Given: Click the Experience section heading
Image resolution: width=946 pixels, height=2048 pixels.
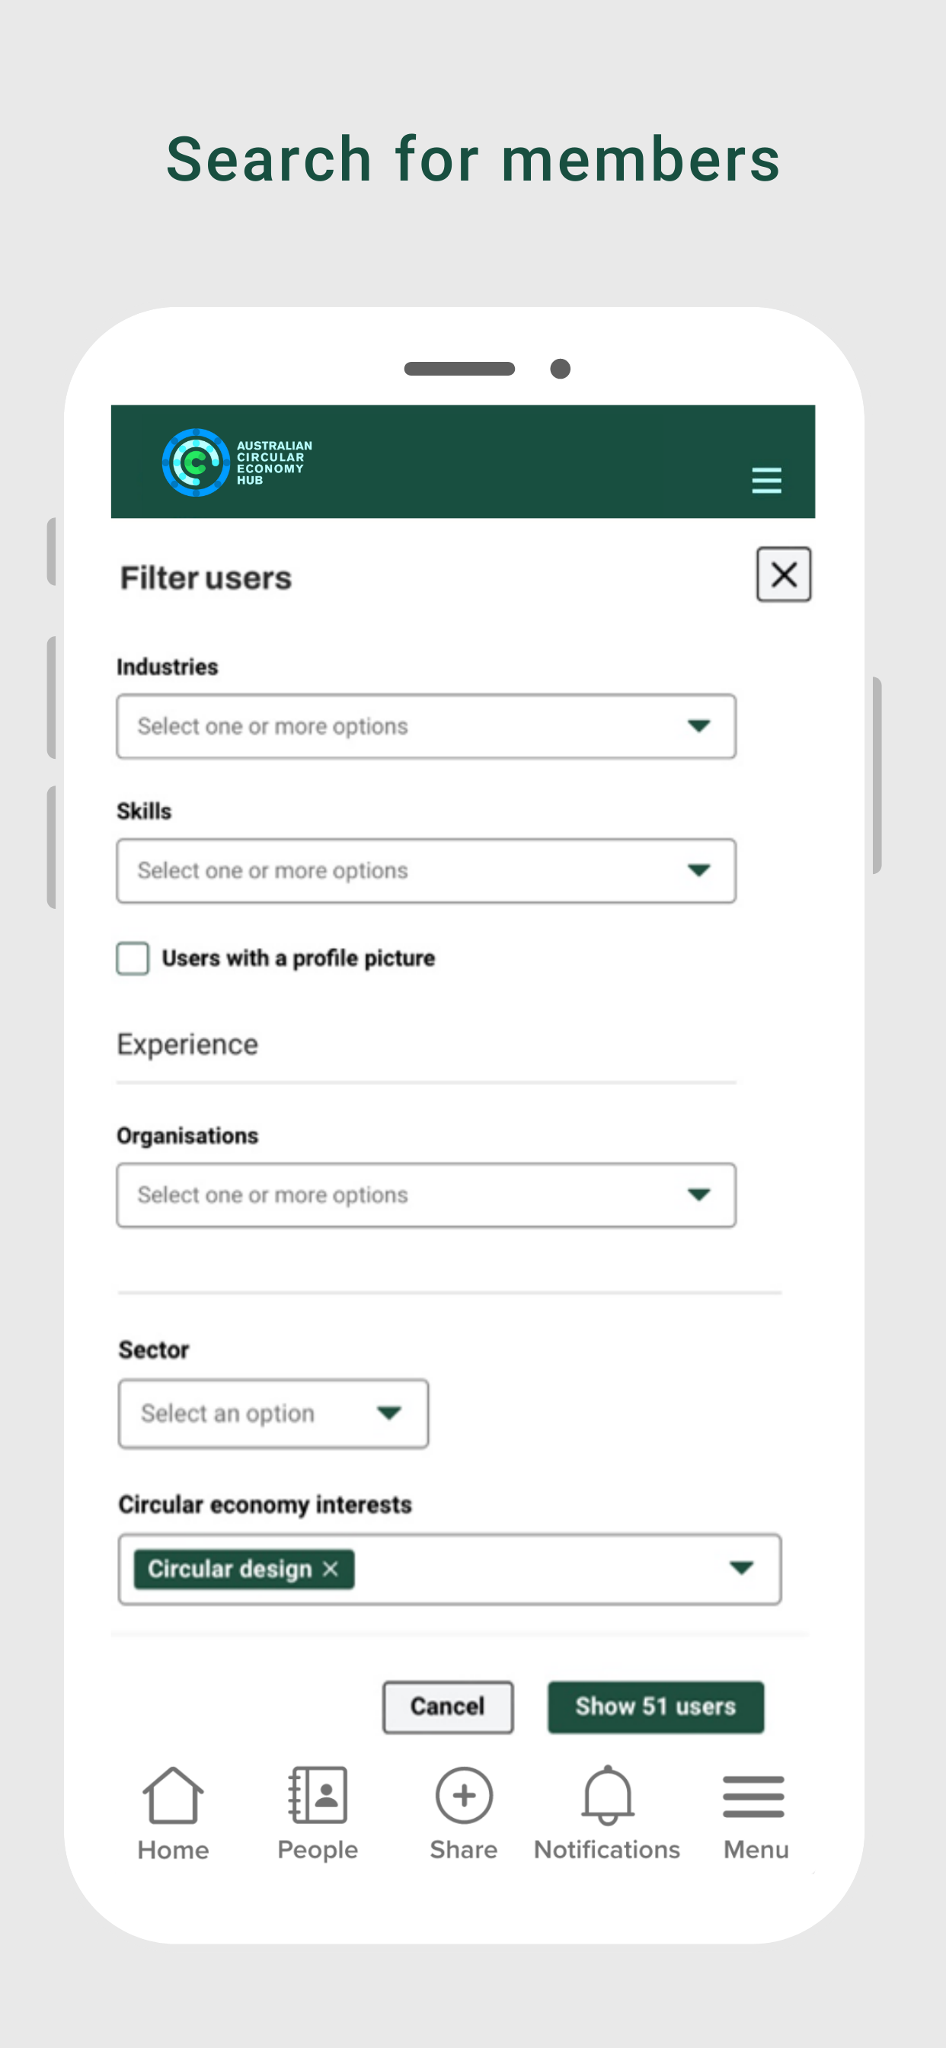Looking at the screenshot, I should [187, 1044].
